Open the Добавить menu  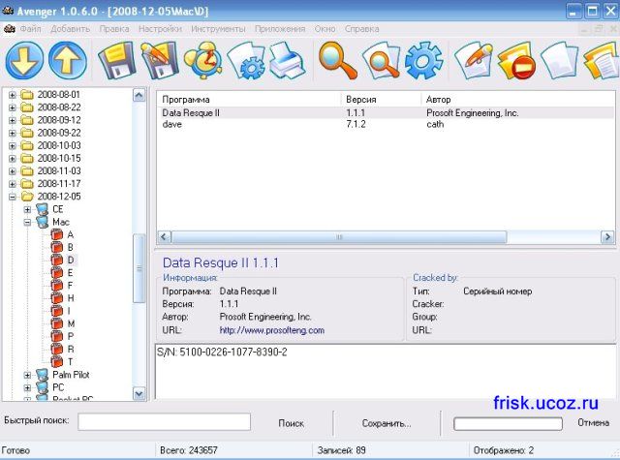[71, 29]
